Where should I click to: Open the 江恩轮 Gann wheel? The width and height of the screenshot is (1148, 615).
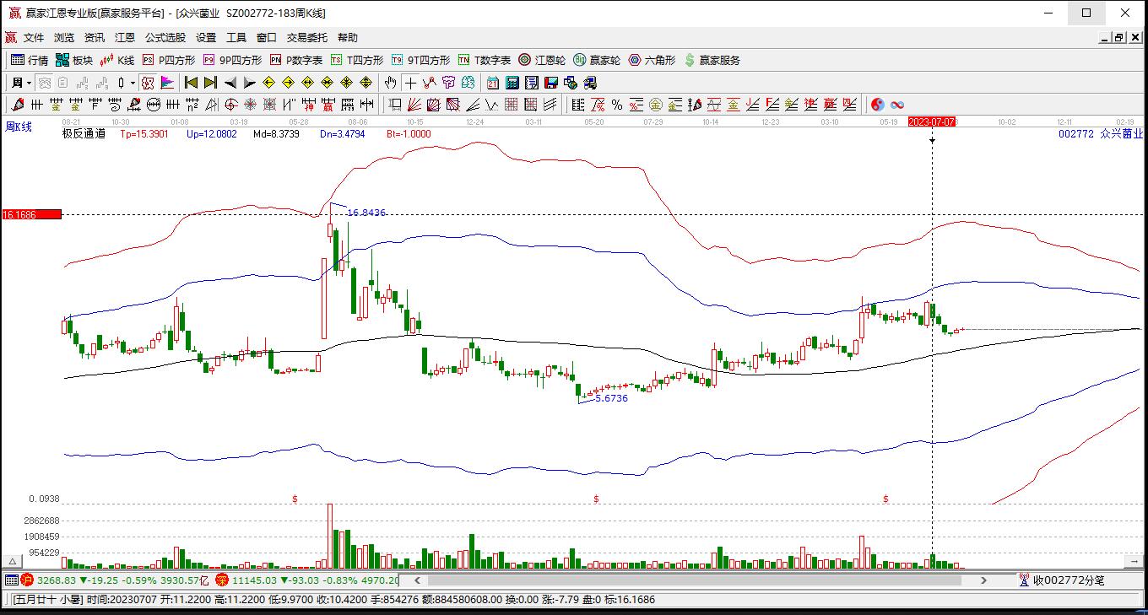point(542,60)
